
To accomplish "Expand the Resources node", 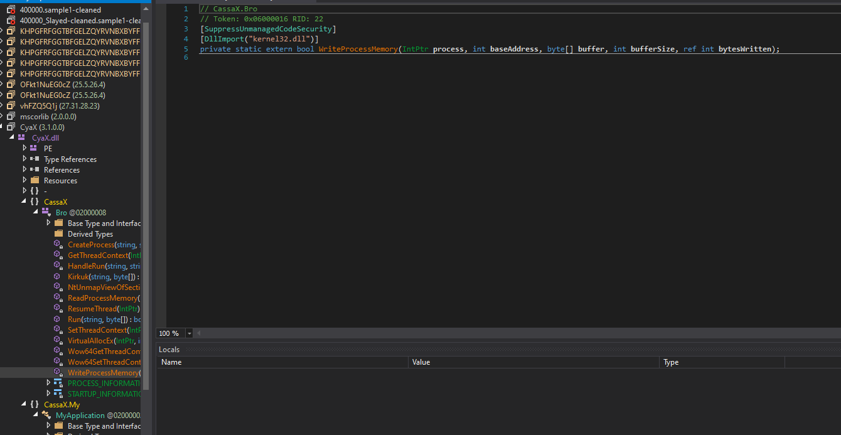I will coord(24,181).
